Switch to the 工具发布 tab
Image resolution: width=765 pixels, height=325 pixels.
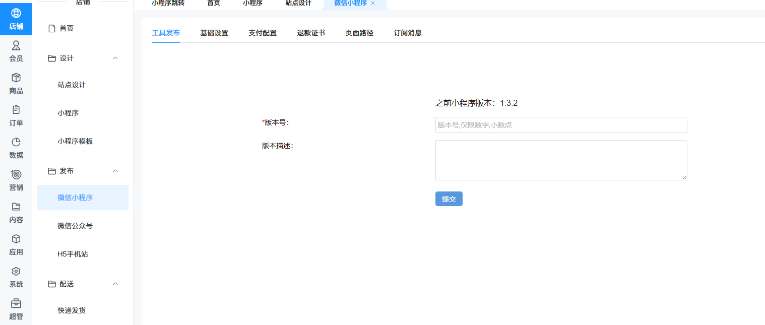coord(166,33)
